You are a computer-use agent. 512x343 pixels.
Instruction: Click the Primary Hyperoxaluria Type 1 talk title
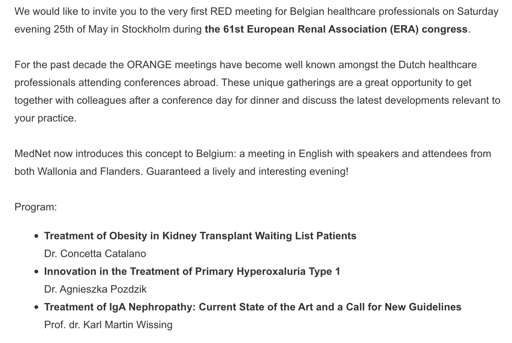(192, 272)
